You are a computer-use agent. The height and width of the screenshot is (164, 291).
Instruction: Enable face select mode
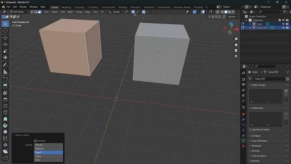(40, 12)
